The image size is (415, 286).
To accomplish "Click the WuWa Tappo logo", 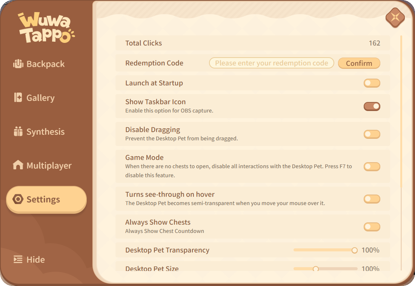I will pyautogui.click(x=46, y=27).
